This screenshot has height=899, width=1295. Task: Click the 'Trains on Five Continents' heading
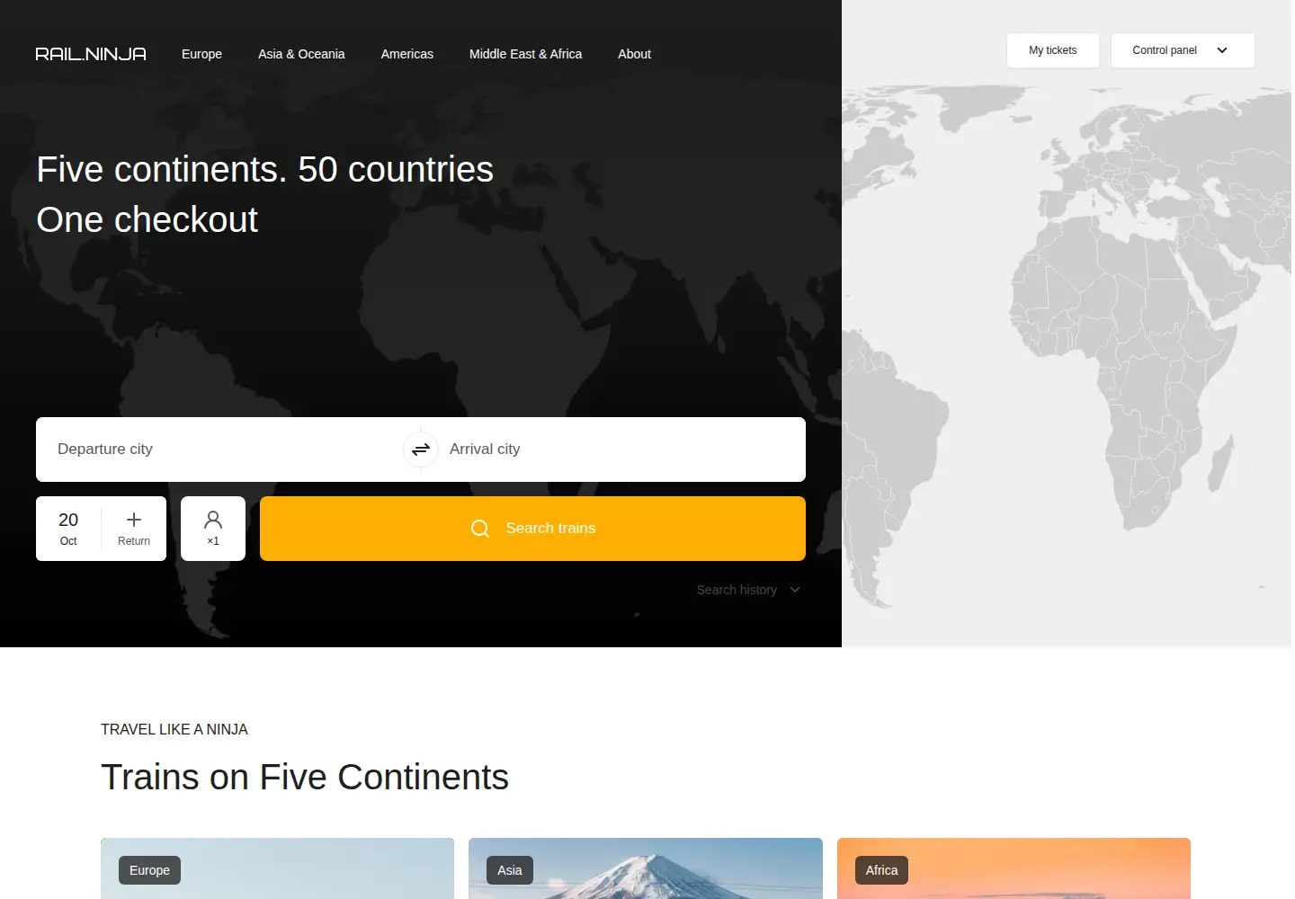(305, 778)
